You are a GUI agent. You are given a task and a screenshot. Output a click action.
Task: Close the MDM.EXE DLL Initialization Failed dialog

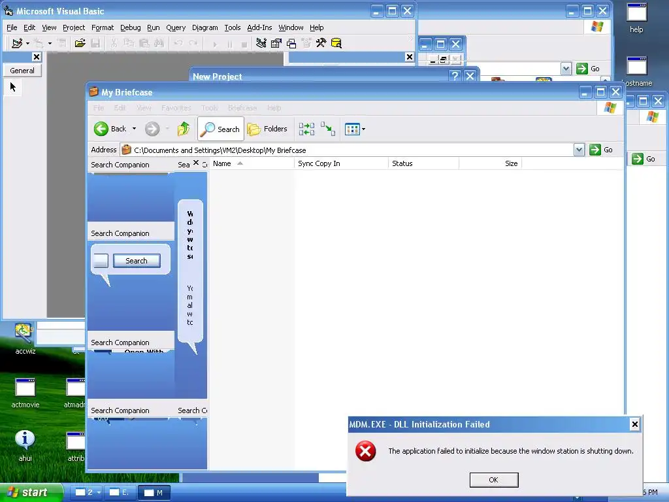point(635,424)
